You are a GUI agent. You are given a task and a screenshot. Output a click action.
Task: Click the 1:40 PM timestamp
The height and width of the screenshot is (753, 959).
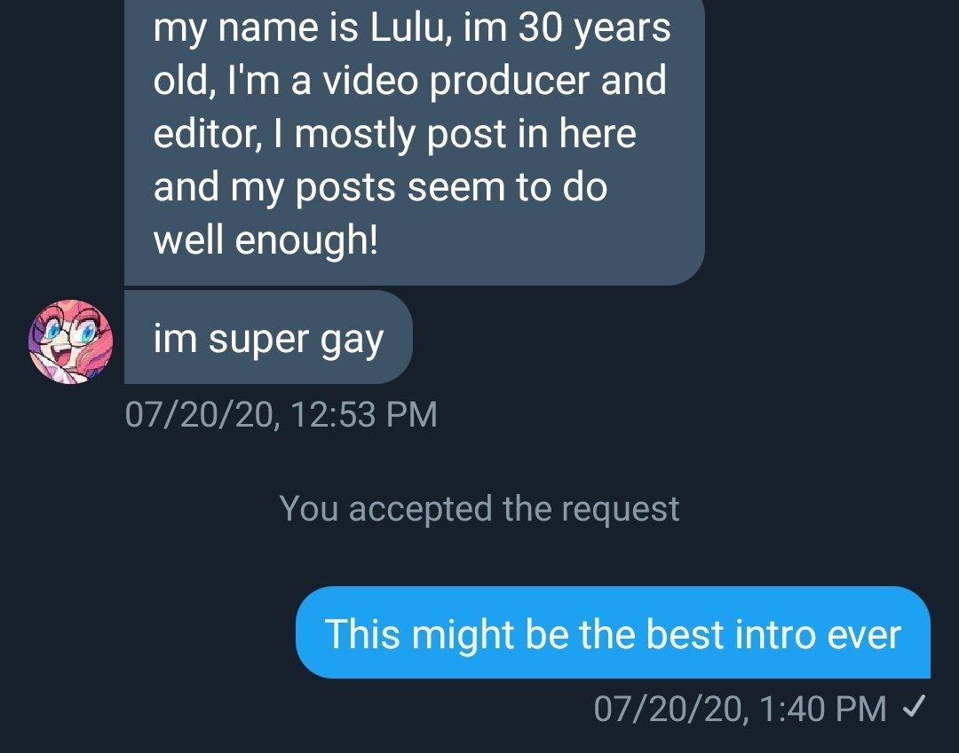[822, 709]
